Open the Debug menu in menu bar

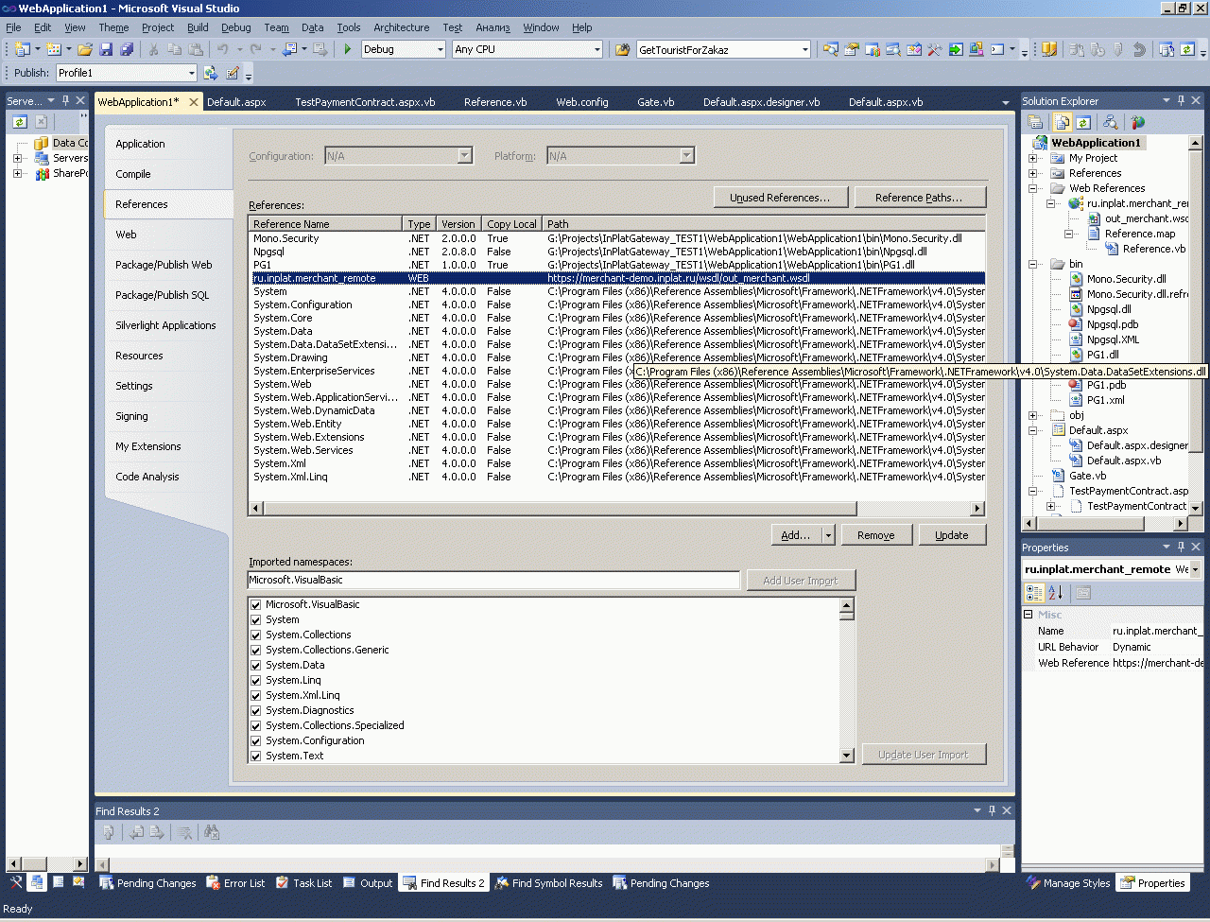point(235,27)
